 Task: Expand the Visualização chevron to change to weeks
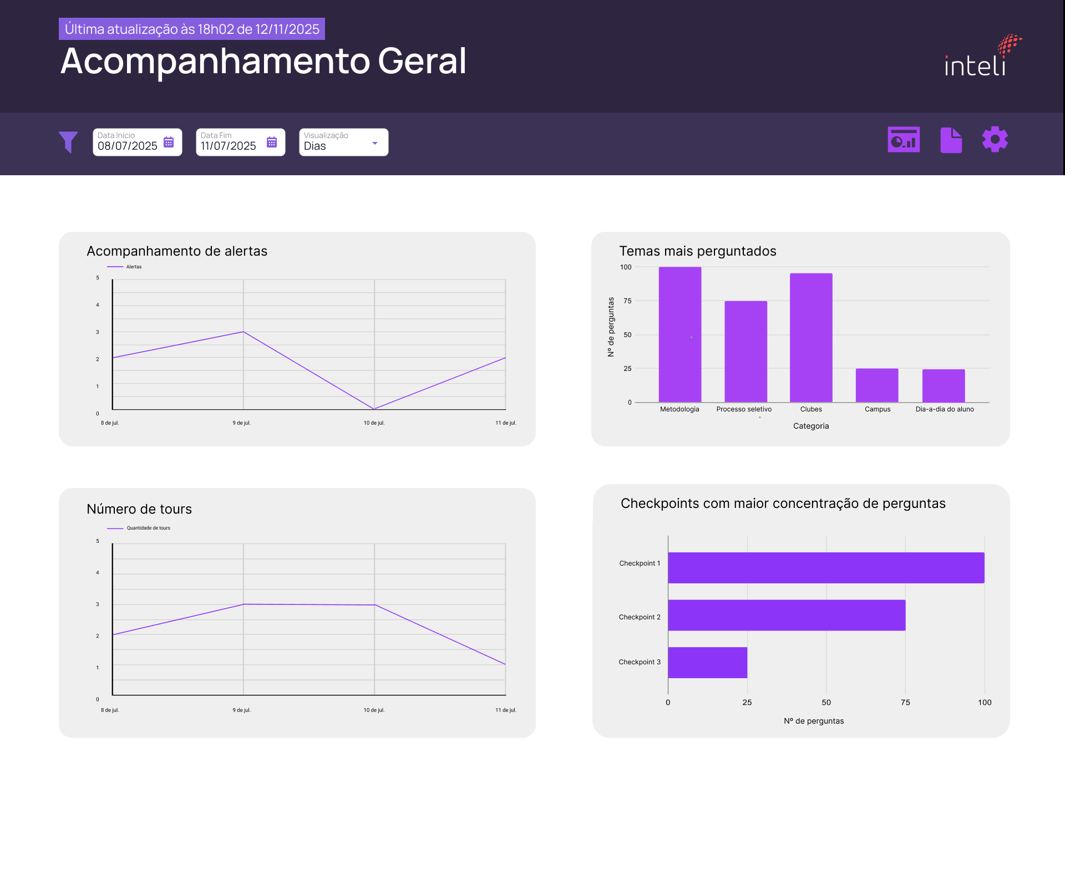click(x=375, y=142)
